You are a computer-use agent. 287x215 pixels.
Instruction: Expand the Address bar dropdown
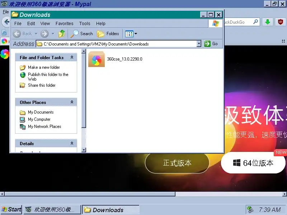coord(199,44)
